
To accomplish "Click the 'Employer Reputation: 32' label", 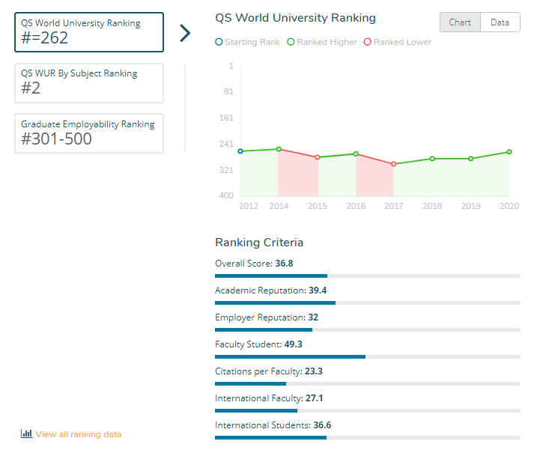I will [x=267, y=317].
